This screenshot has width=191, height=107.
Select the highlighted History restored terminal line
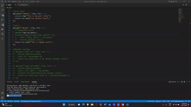(14, 96)
